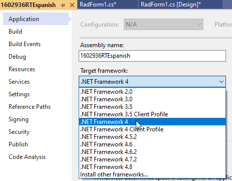The image size is (232, 181).
Task: Go to Build Events section
Action: (x=25, y=44)
